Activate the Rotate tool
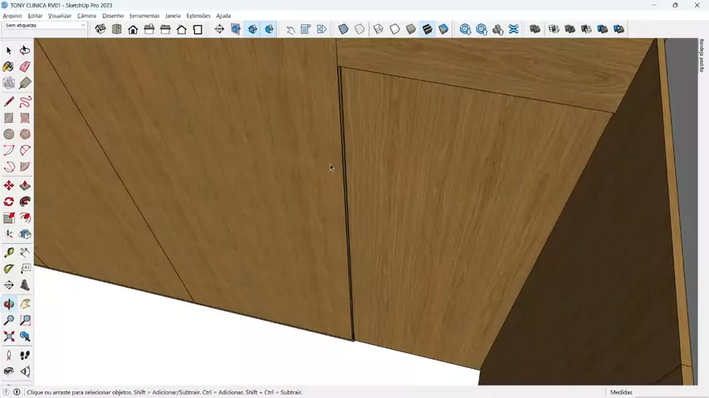 click(x=8, y=201)
